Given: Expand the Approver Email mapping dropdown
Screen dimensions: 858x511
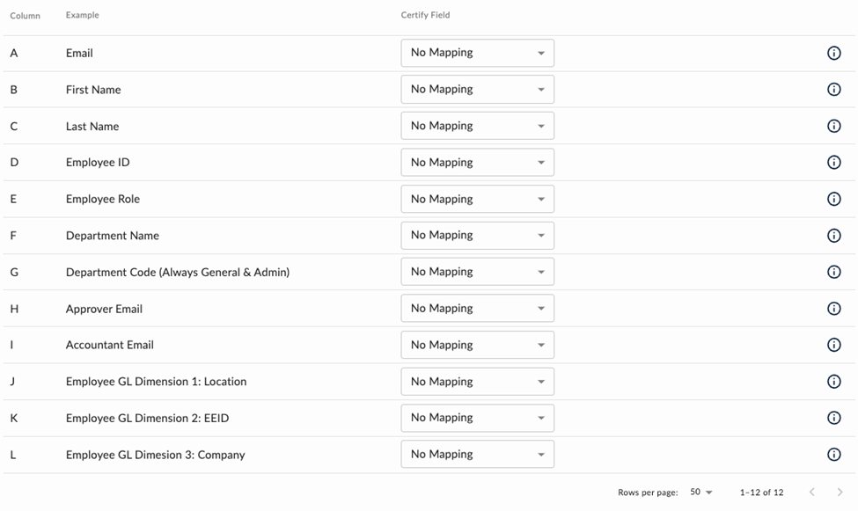Looking at the screenshot, I should [x=477, y=309].
